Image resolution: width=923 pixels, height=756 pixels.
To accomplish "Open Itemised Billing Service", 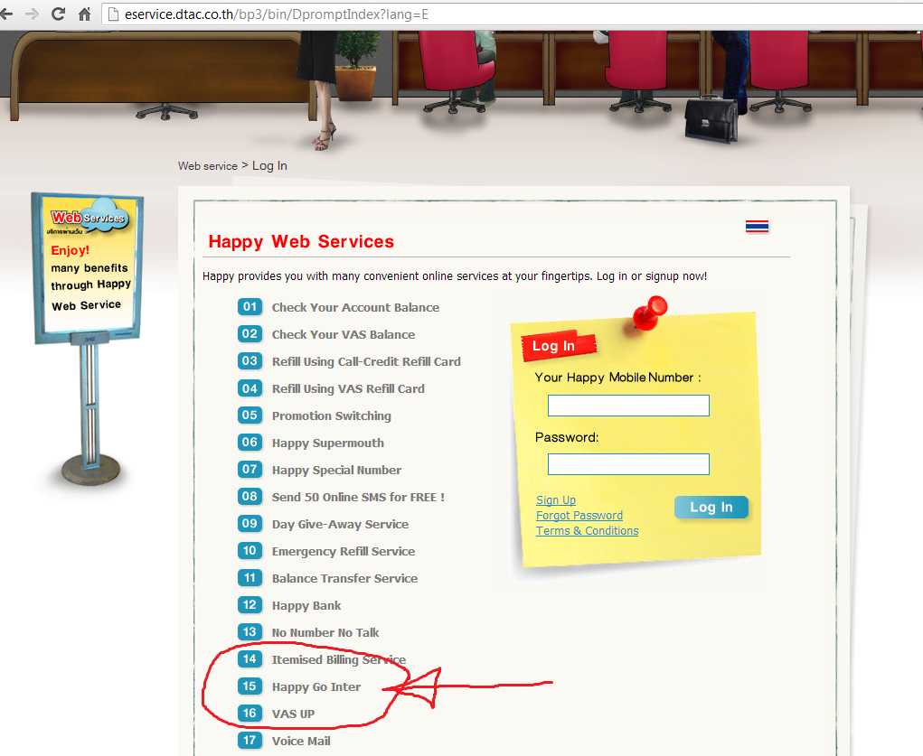I will click(339, 659).
